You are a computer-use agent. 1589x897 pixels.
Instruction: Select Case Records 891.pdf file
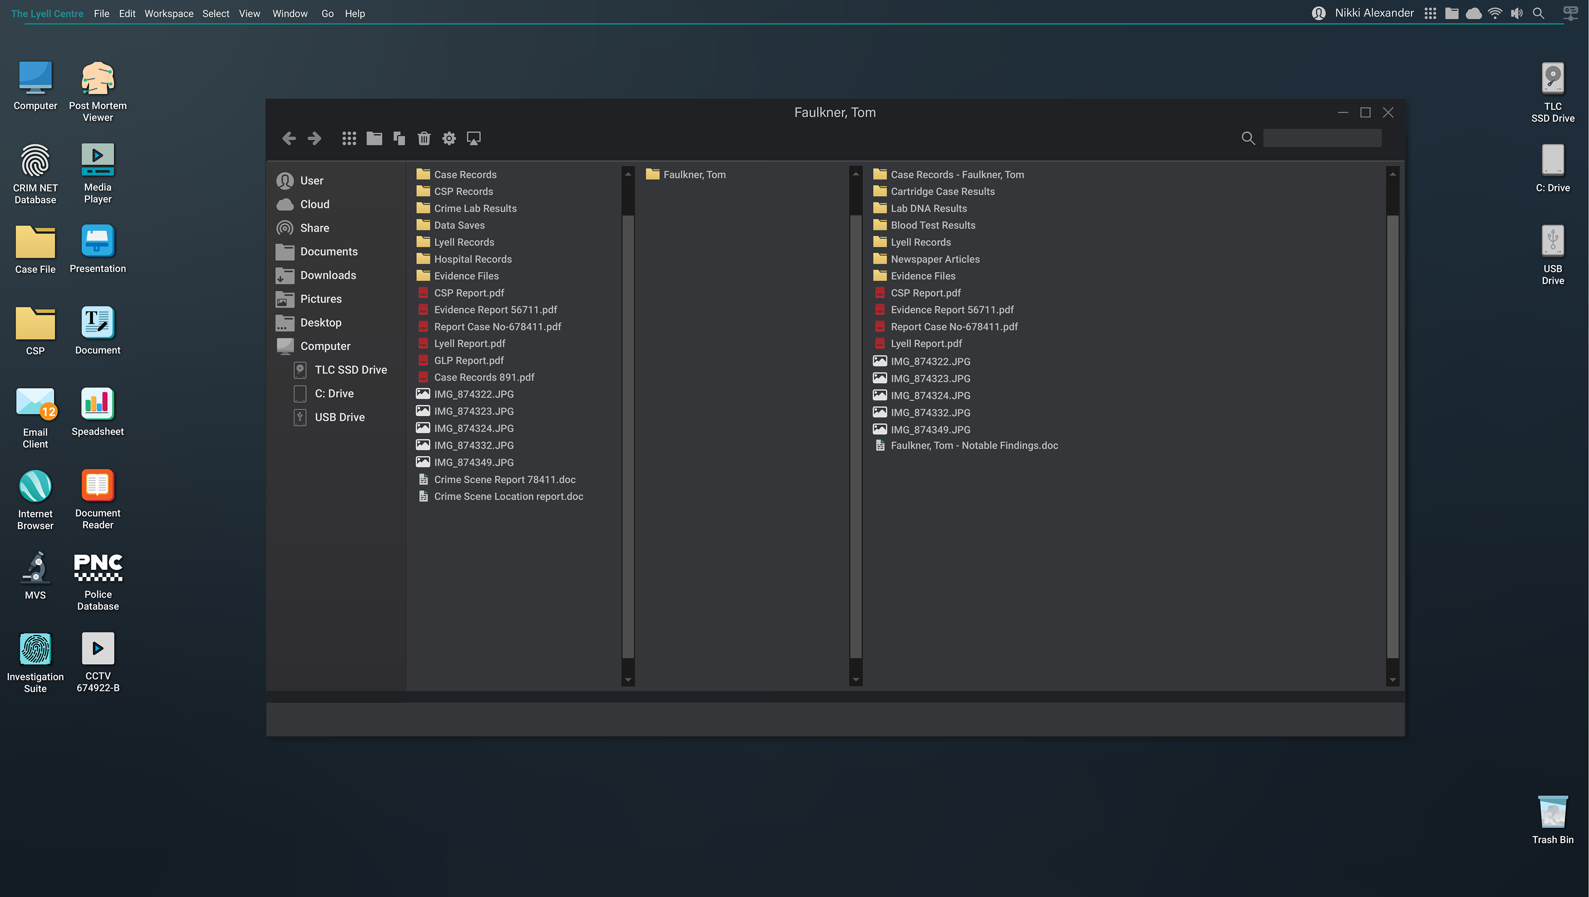[476, 378]
